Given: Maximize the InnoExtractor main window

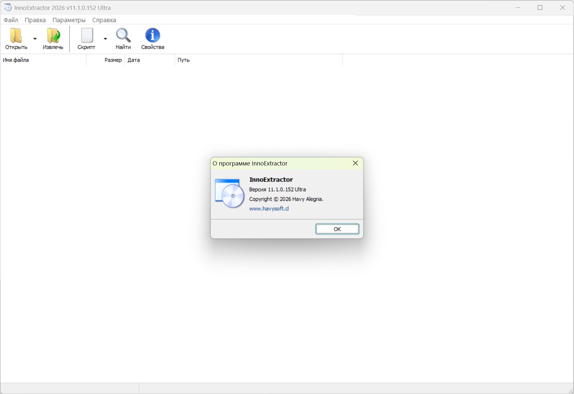Looking at the screenshot, I should 540,7.
